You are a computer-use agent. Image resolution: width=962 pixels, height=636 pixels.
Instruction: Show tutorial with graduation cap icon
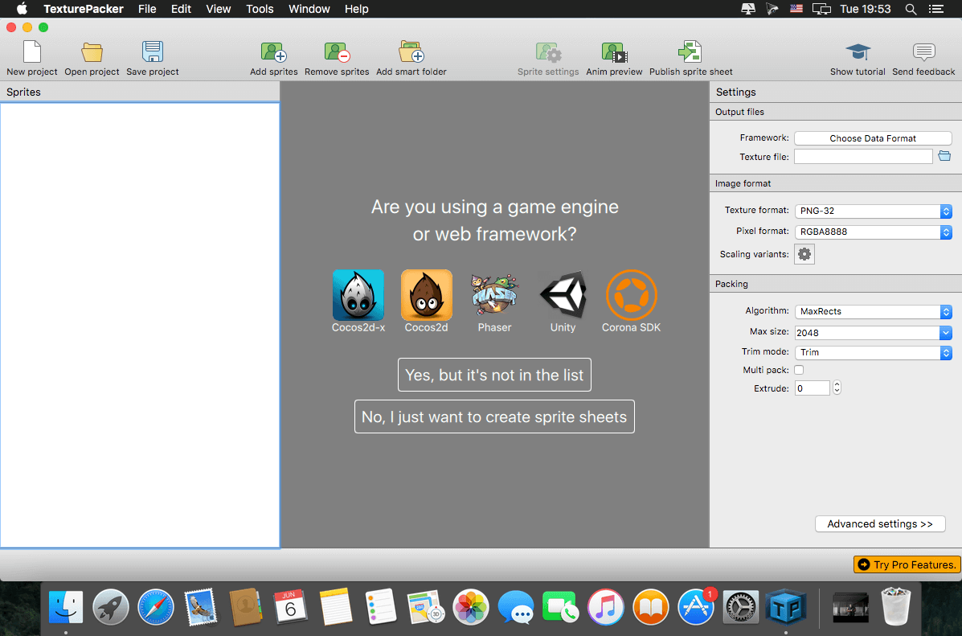(858, 52)
